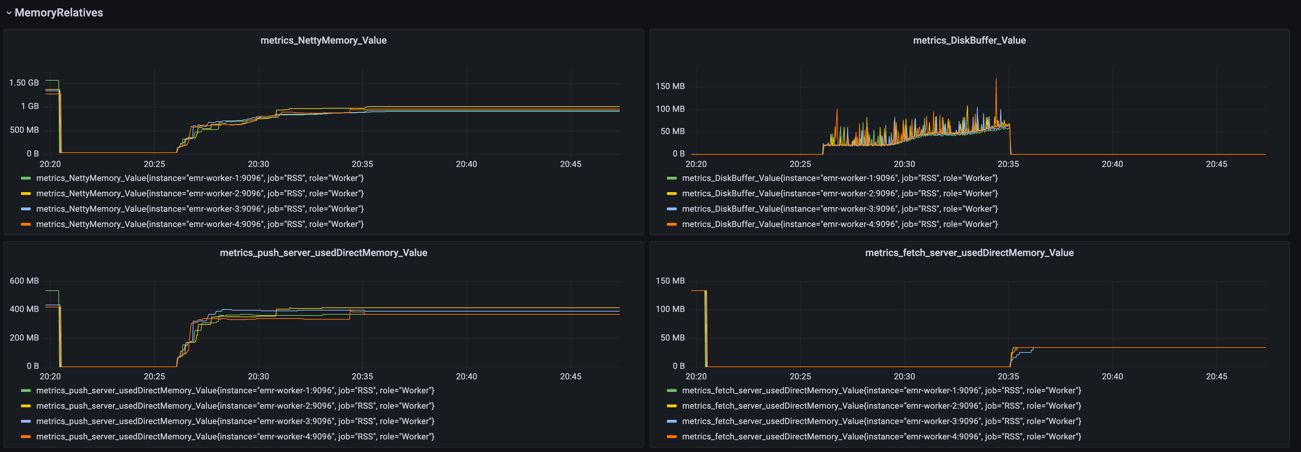The width and height of the screenshot is (1301, 452).
Task: Open the metrics_fetch_server_usedDirectMemory_Value panel title menu
Action: point(969,253)
